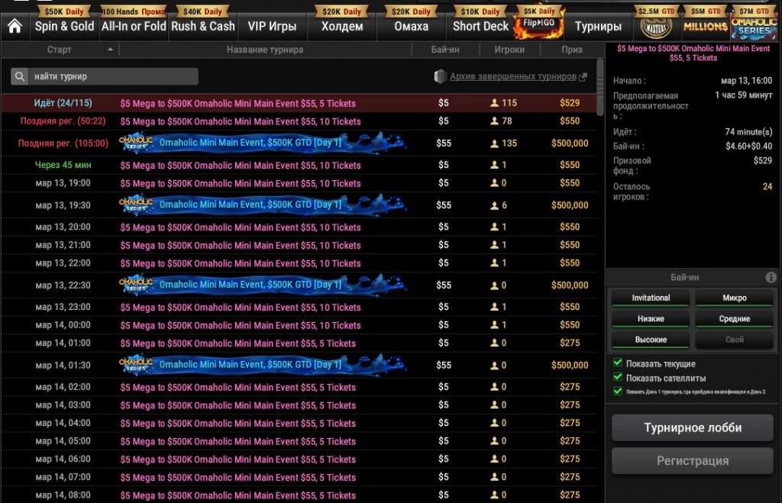The height and width of the screenshot is (503, 782).
Task: Click the Home icon in top navigation
Action: (15, 26)
